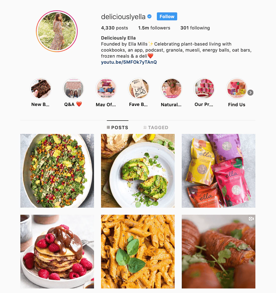The height and width of the screenshot is (293, 276).
Task: Open the avocado toast post
Action: click(x=138, y=171)
